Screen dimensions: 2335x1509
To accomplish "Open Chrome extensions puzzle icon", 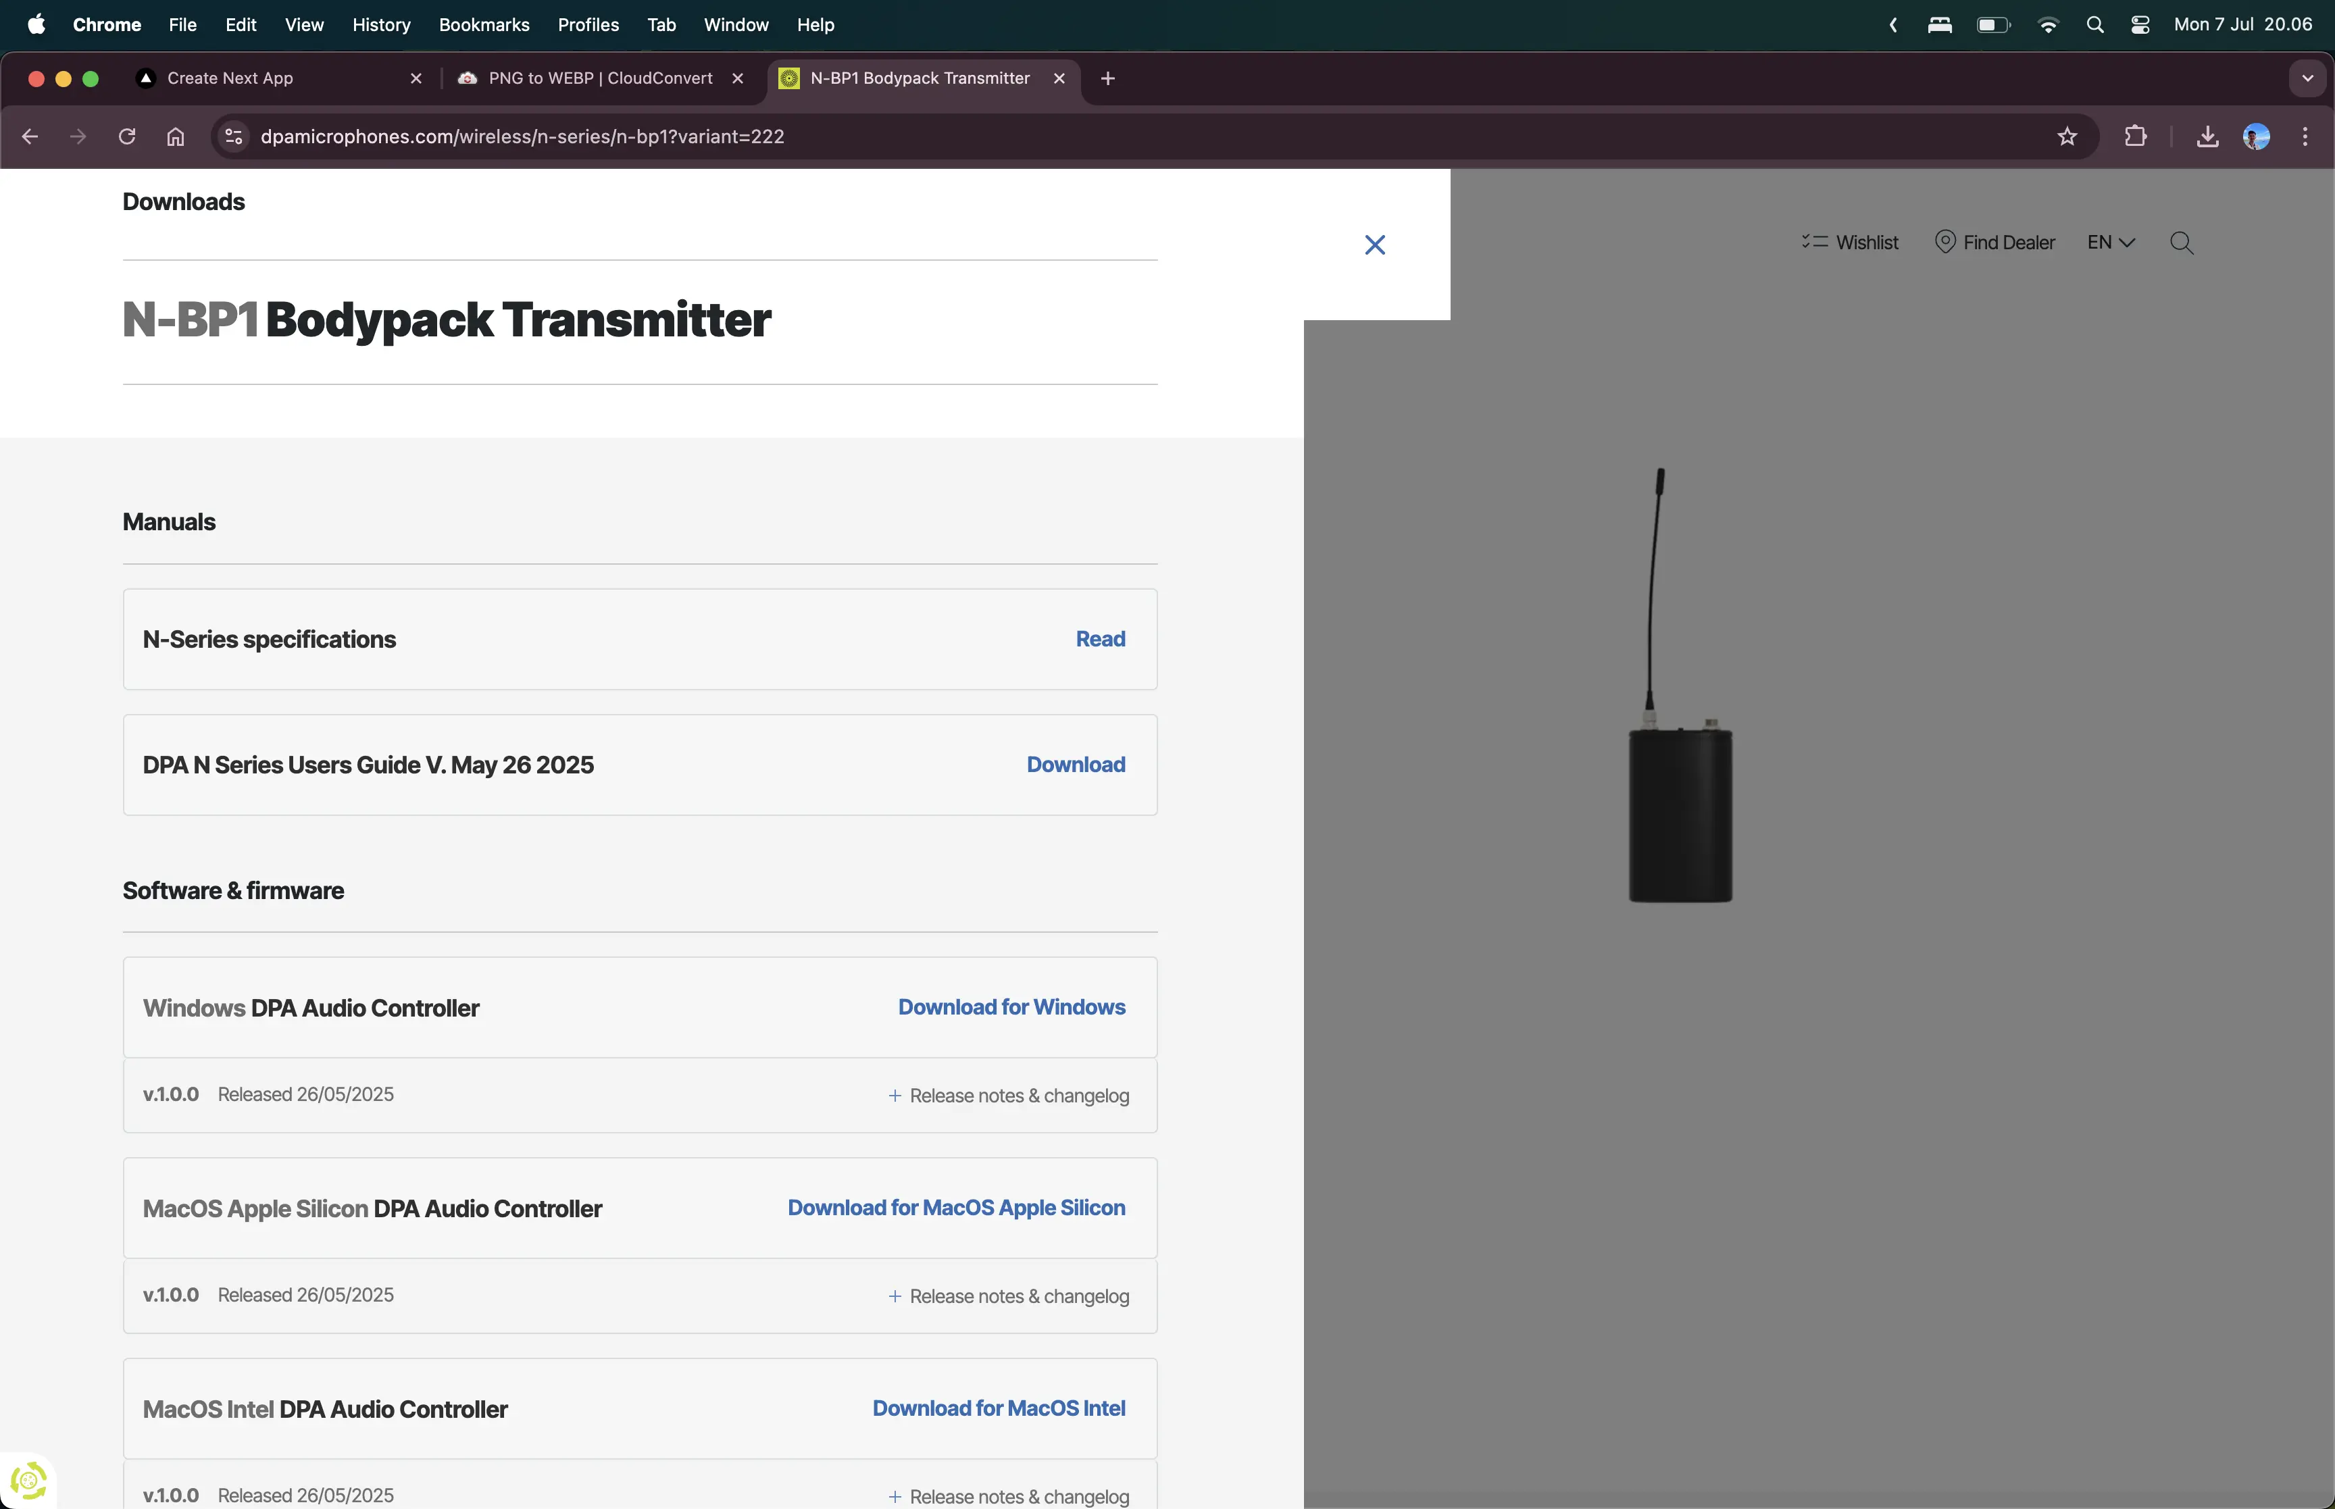I will pos(2135,136).
